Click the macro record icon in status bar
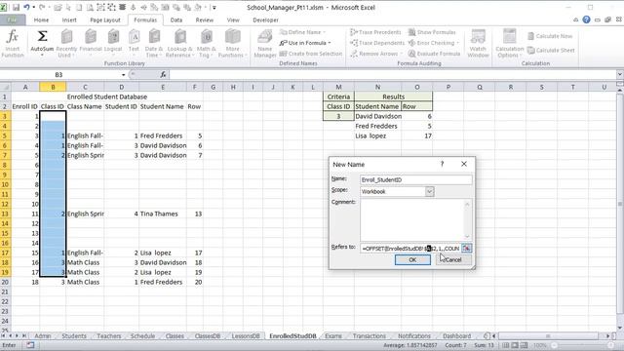 30,345
